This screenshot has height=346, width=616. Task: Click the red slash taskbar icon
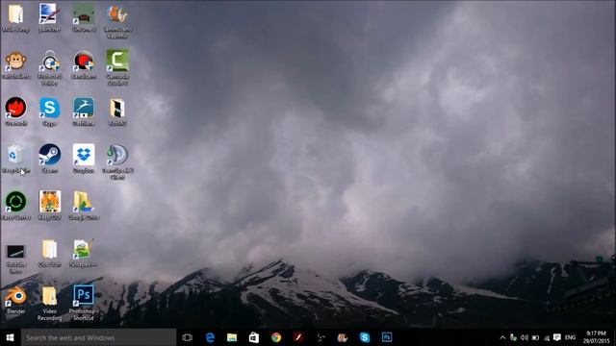(x=298, y=337)
